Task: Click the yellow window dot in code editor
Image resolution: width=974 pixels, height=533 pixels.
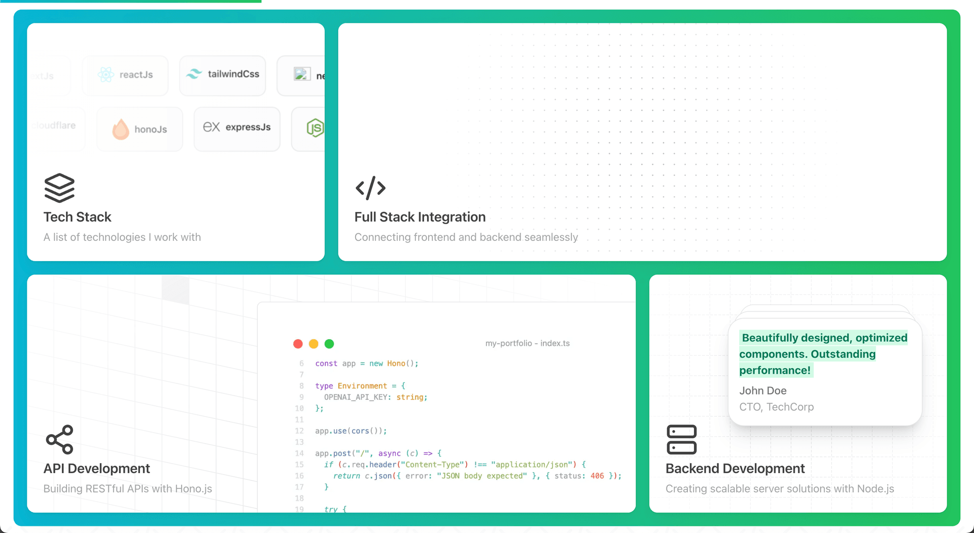Action: (314, 344)
